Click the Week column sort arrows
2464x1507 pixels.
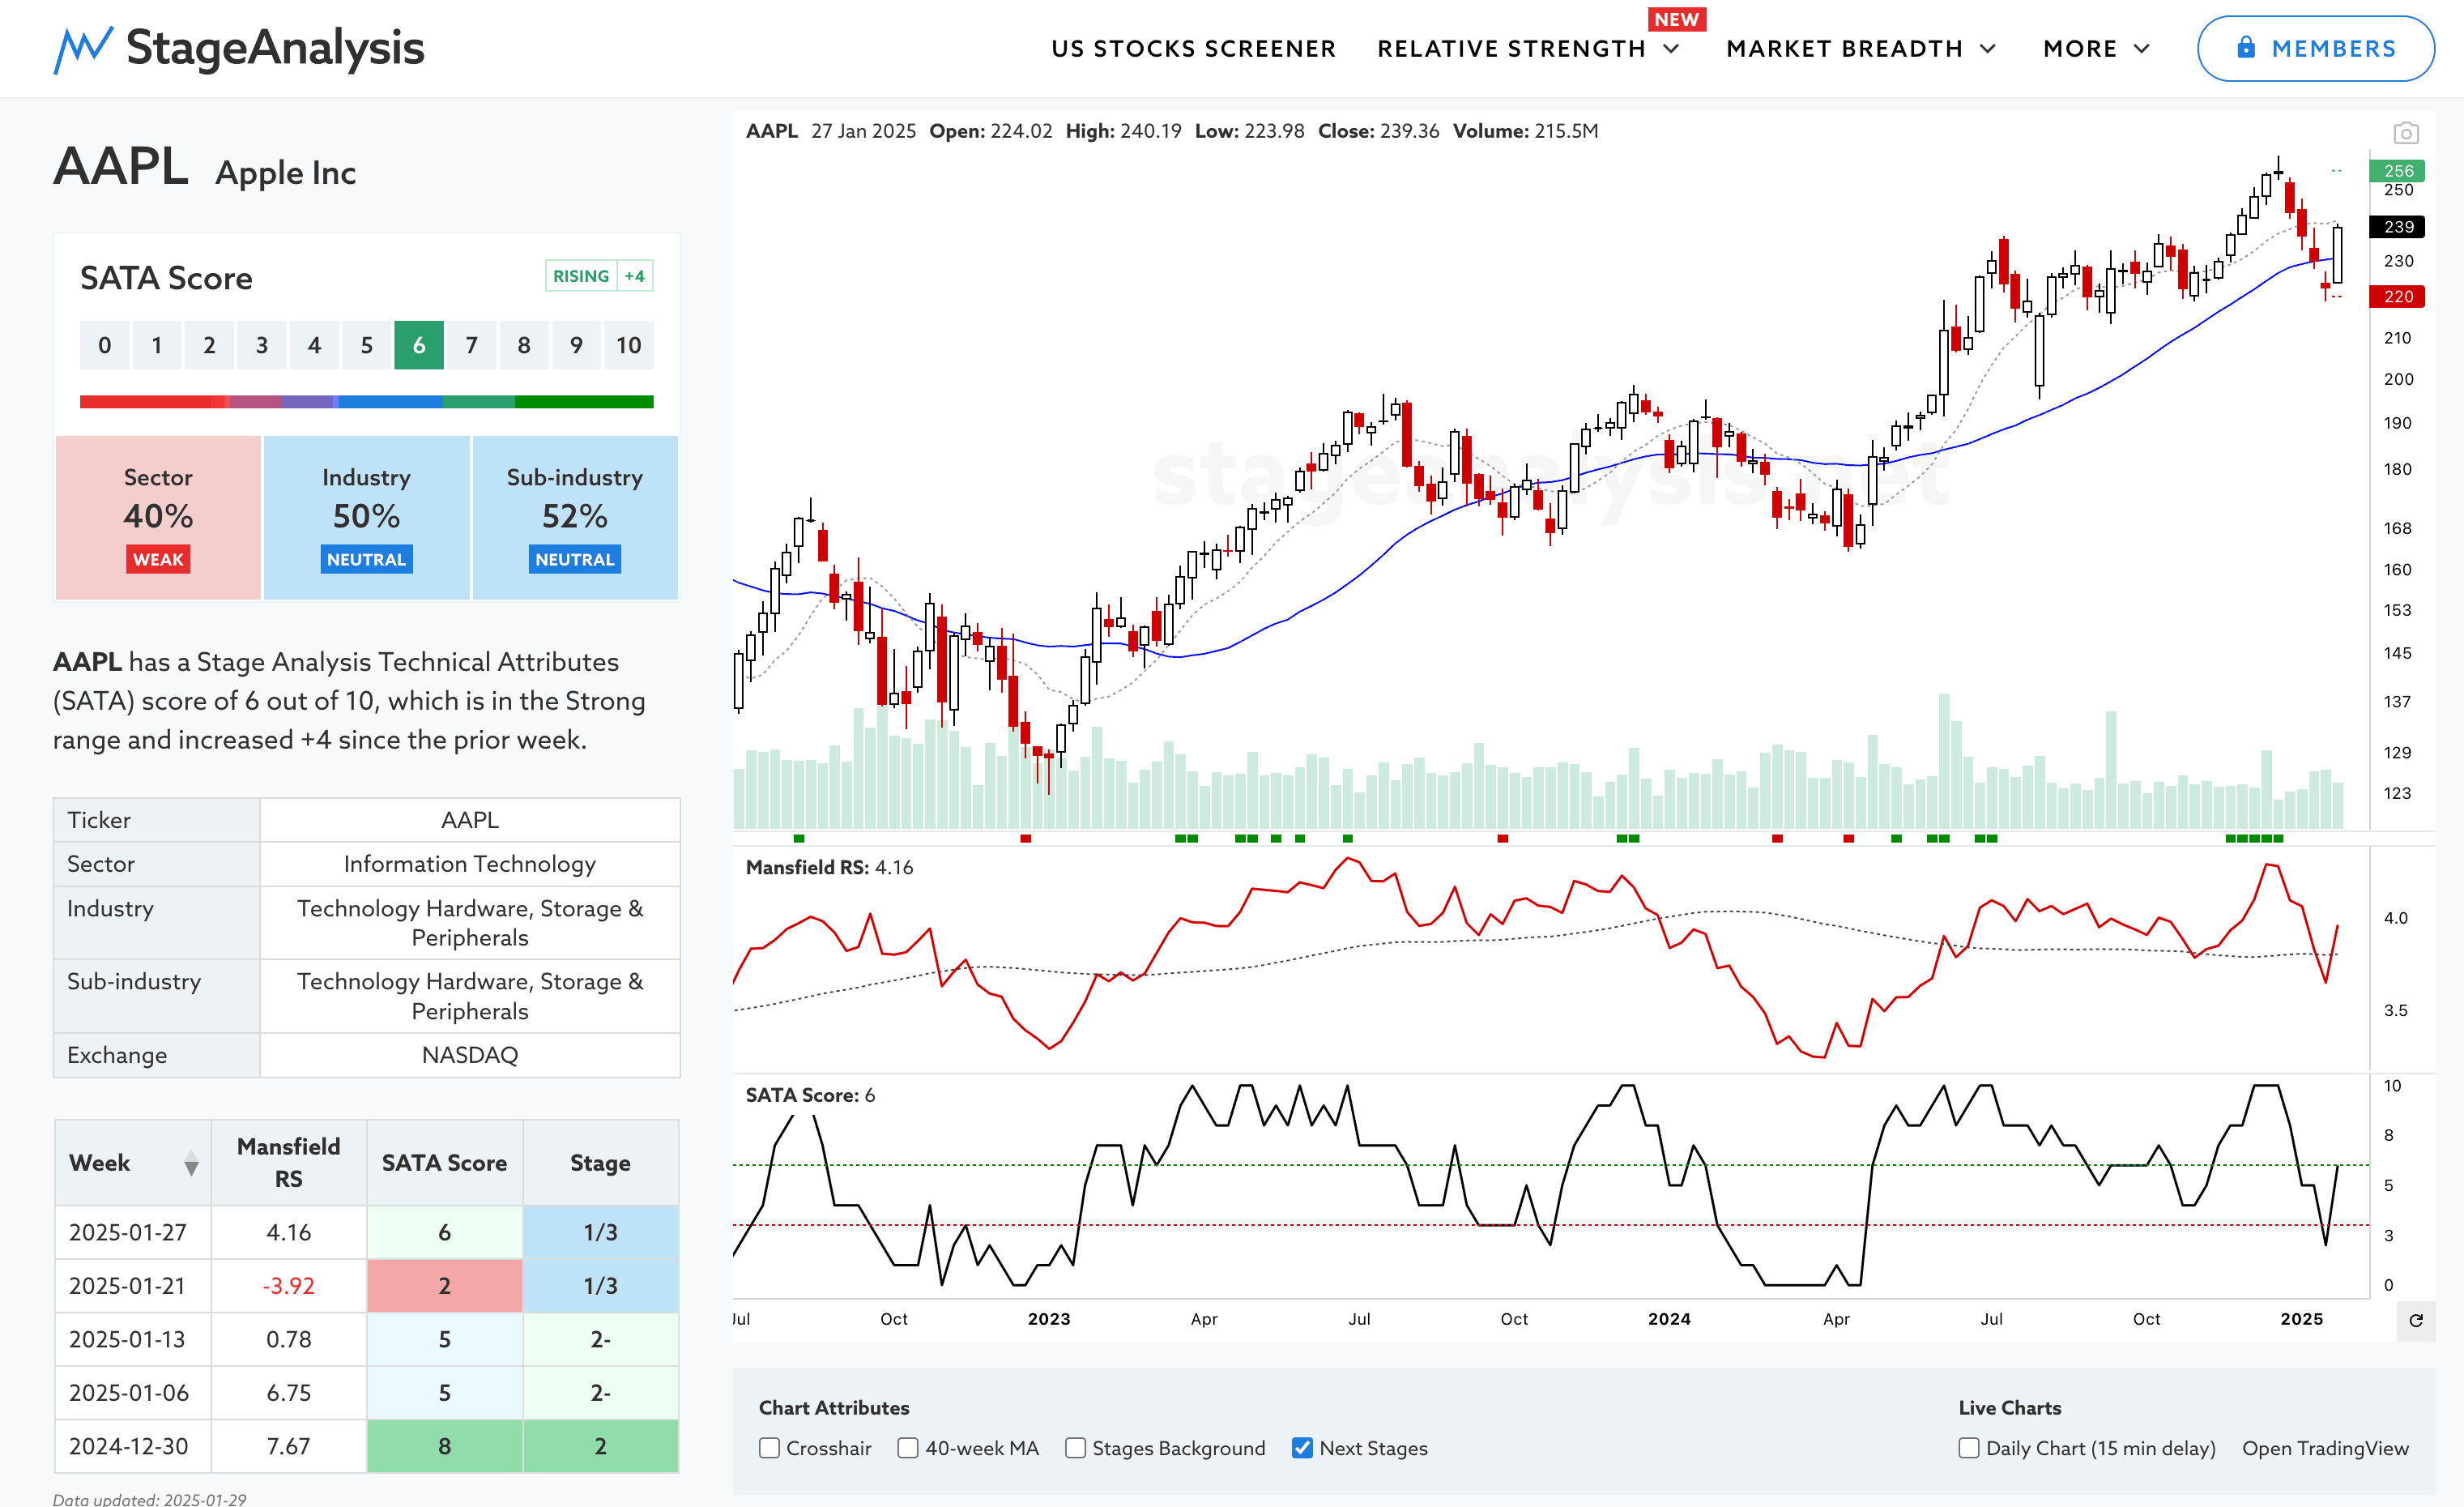click(191, 1163)
